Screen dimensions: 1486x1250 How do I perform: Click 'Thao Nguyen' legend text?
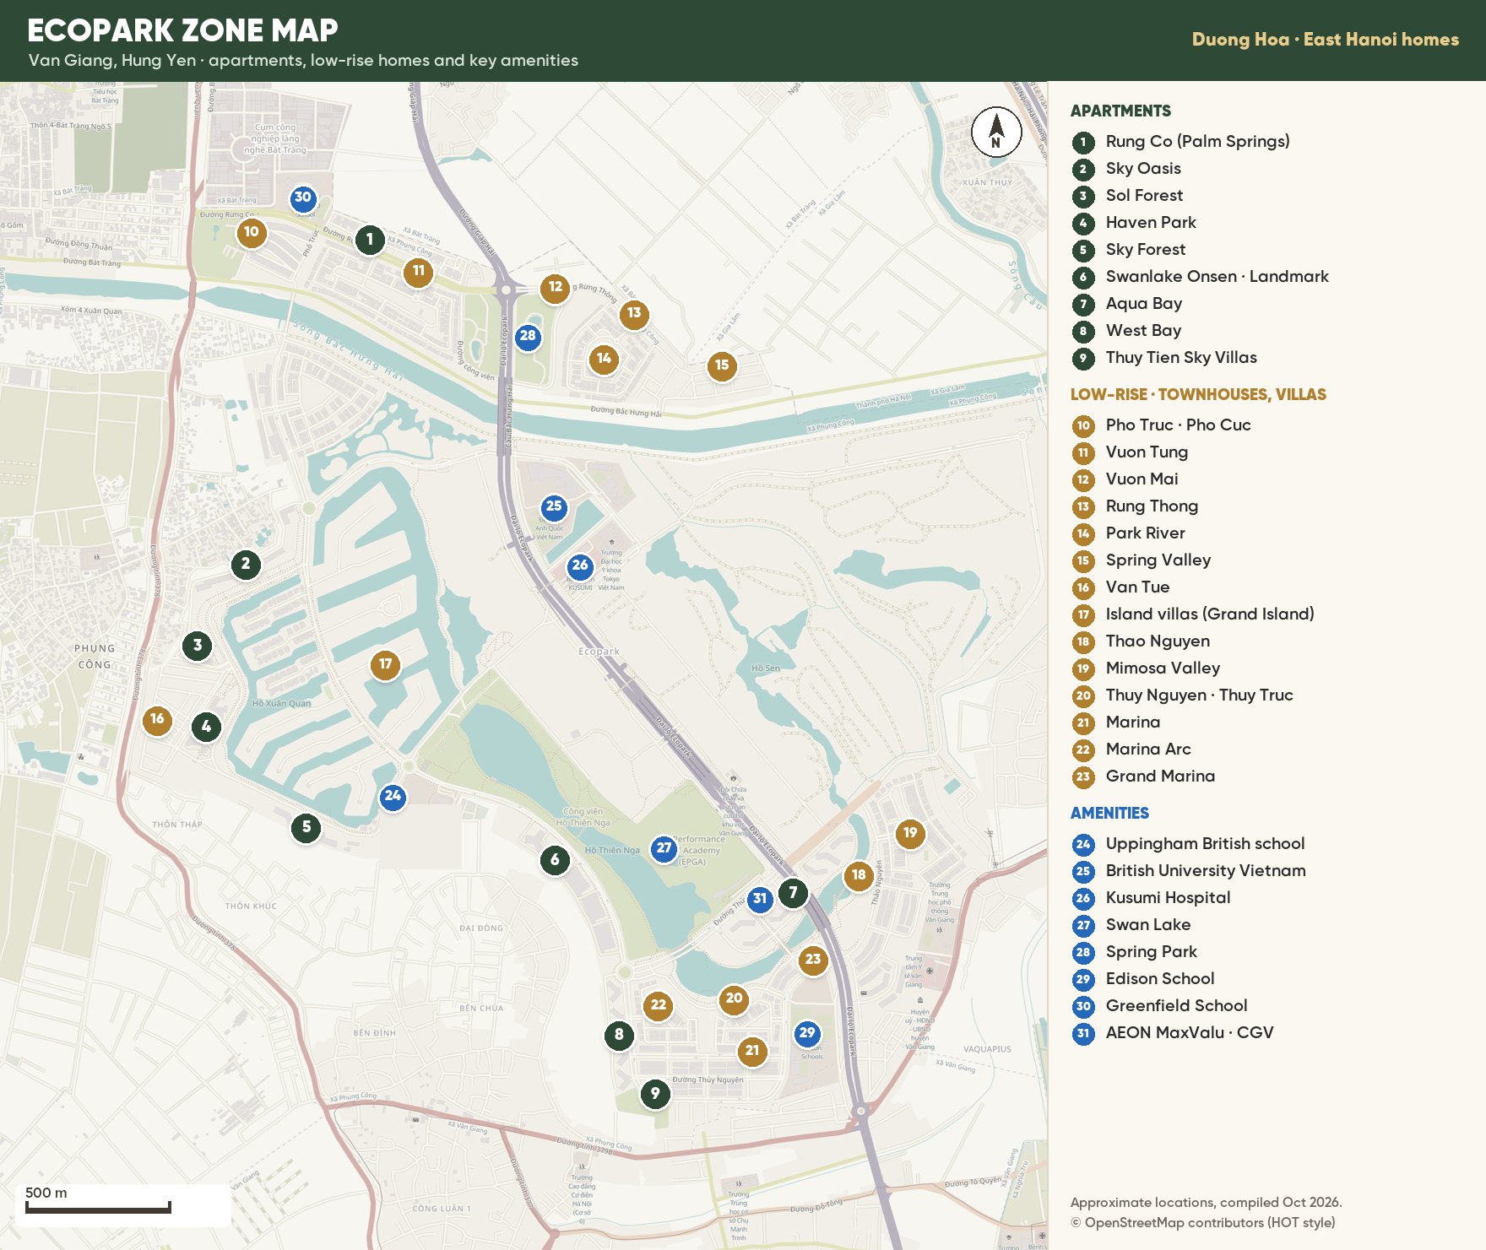pyautogui.click(x=1158, y=641)
